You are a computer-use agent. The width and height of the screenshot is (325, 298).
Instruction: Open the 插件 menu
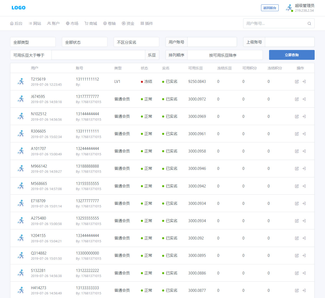pos(147,24)
